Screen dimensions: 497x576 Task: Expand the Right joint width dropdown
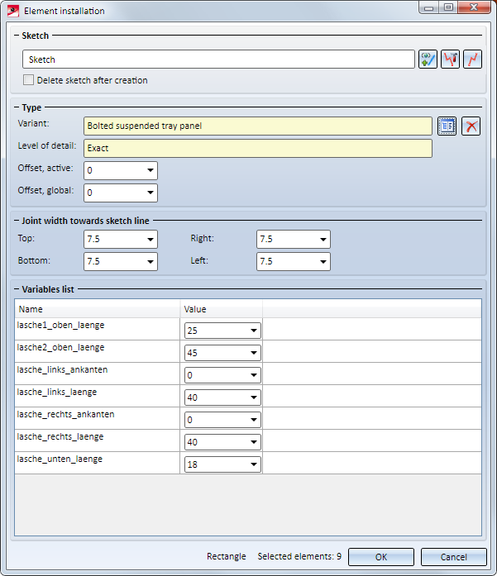tap(323, 240)
